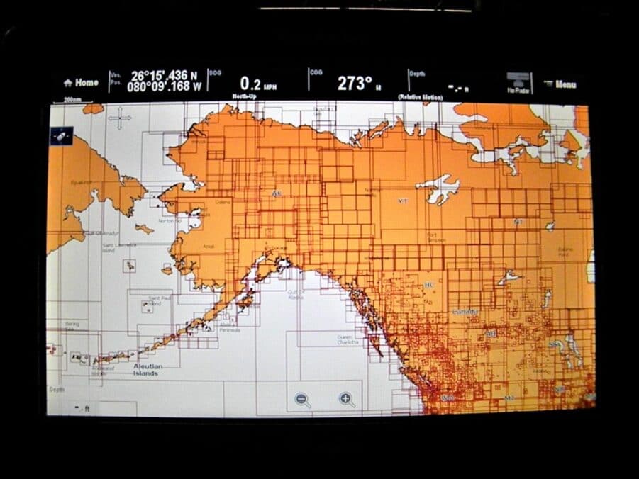The width and height of the screenshot is (639, 479).
Task: Tap the zoom-in magnifier button
Action: [347, 399]
